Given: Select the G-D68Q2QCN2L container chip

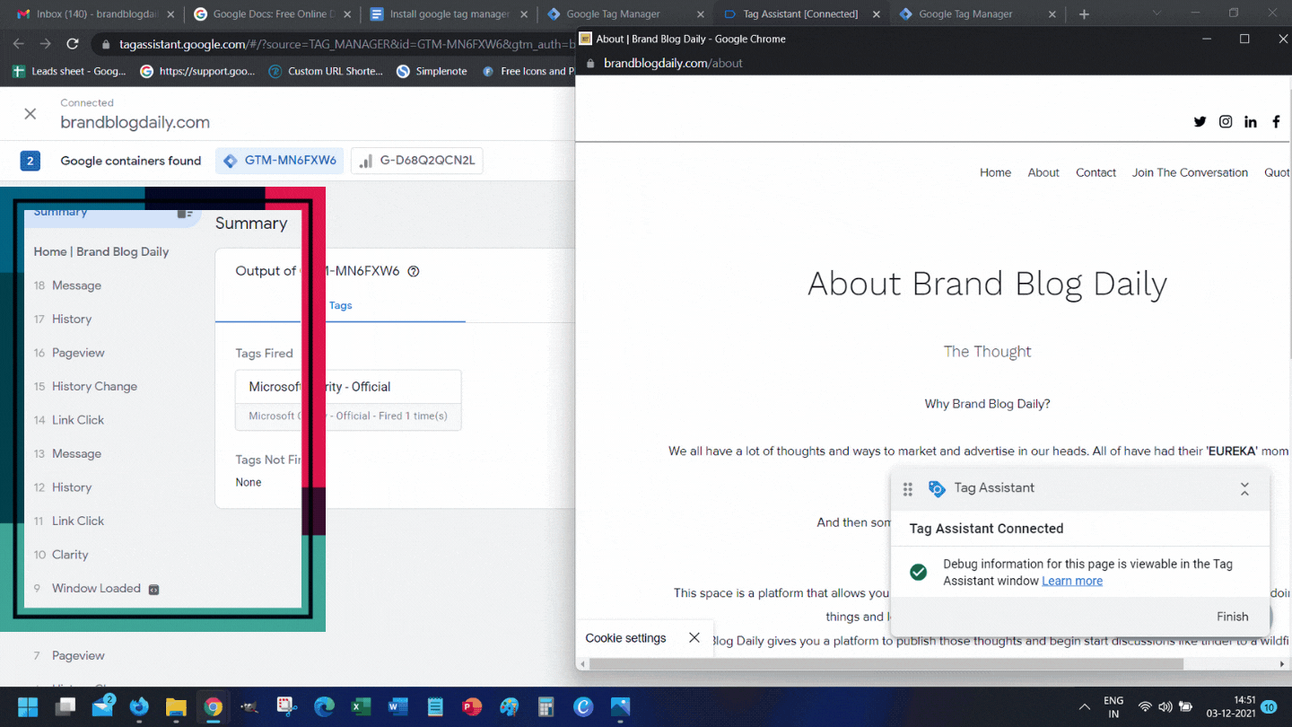Looking at the screenshot, I should pyautogui.click(x=417, y=161).
